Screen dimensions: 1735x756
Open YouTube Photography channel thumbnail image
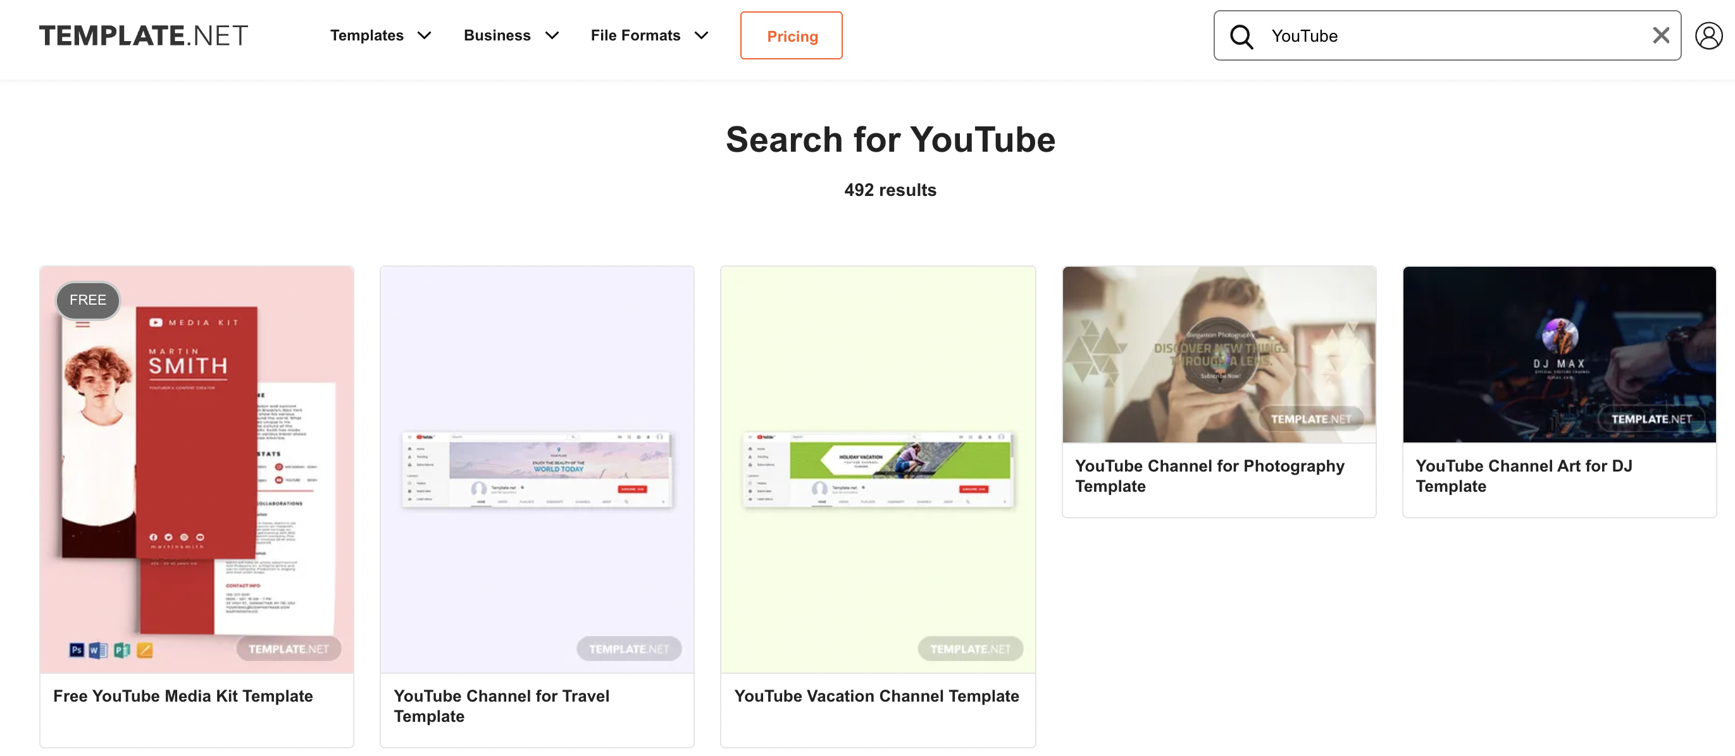click(1219, 355)
